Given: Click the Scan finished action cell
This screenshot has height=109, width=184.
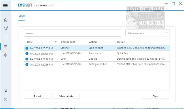Looking at the screenshot, I should coord(96,48).
